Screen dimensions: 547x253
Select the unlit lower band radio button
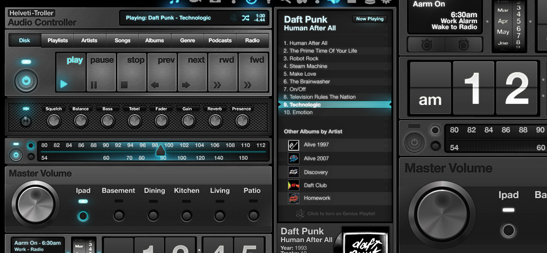[31, 157]
